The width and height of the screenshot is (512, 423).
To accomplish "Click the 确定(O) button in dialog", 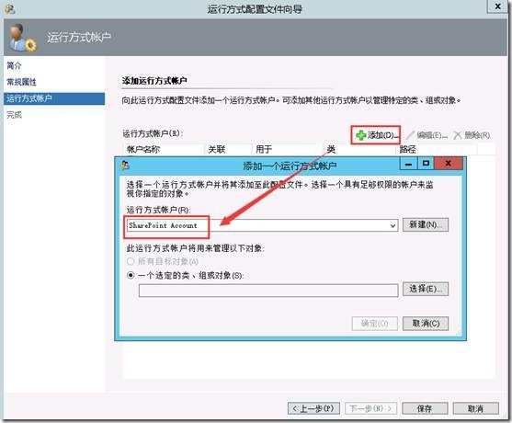I will click(374, 324).
